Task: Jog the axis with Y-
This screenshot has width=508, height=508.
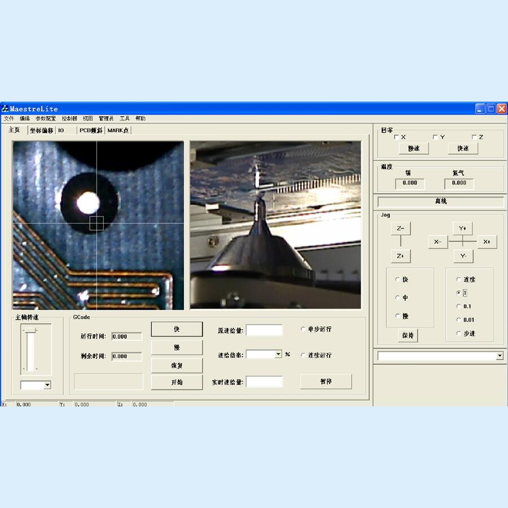Action: pyautogui.click(x=462, y=256)
